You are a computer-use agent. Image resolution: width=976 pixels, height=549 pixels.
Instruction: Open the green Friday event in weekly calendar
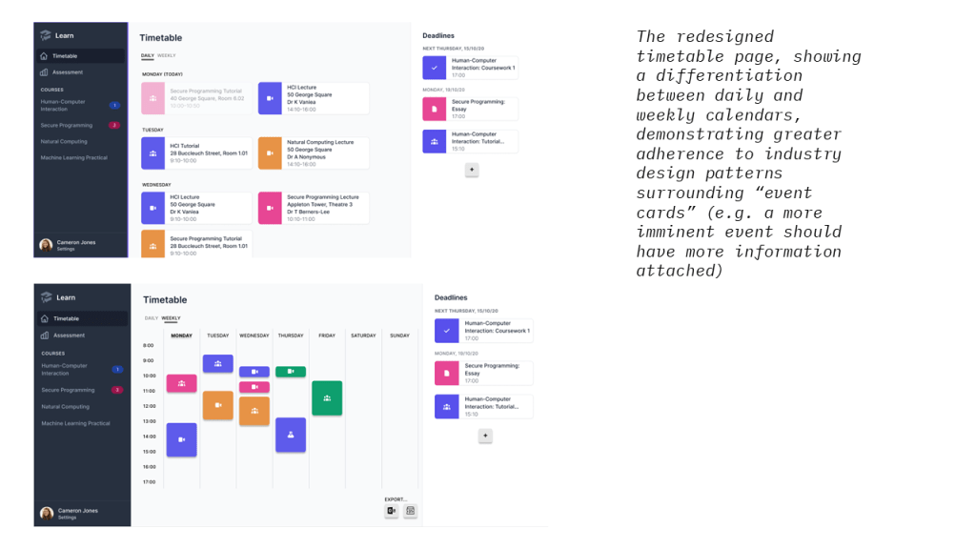pos(327,398)
